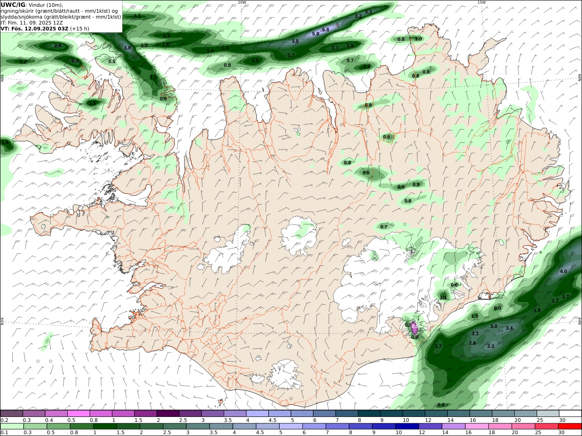
Task: Click lower scale red swatch between 25 and 30
Action: pyautogui.click(x=546, y=426)
